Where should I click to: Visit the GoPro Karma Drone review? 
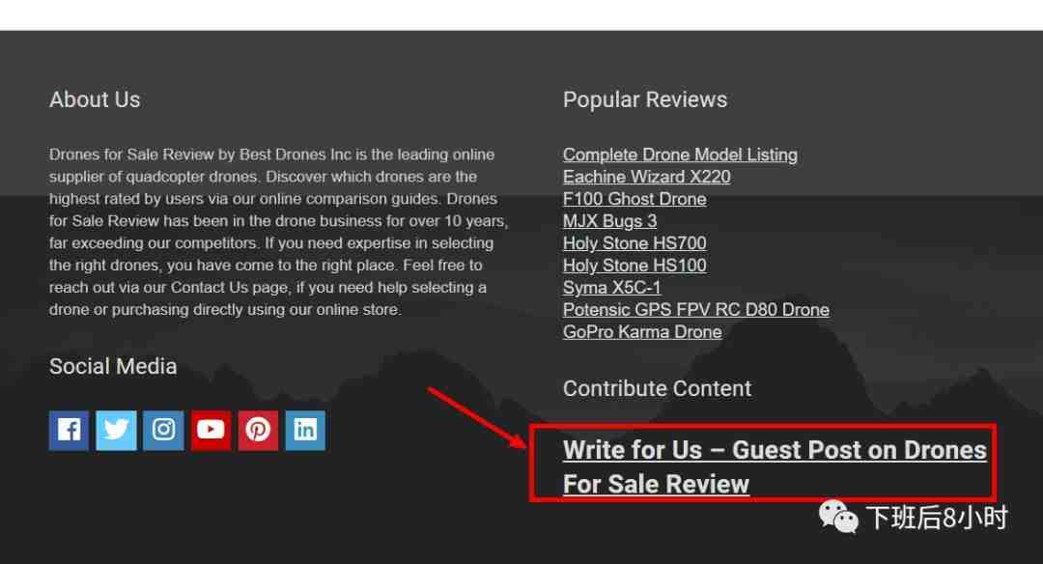tap(642, 332)
